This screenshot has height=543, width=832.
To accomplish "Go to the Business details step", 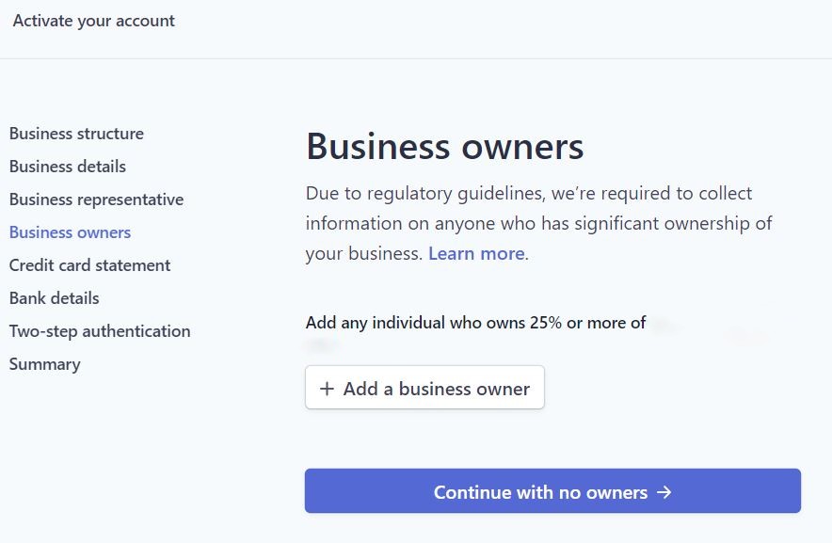I will (x=68, y=167).
